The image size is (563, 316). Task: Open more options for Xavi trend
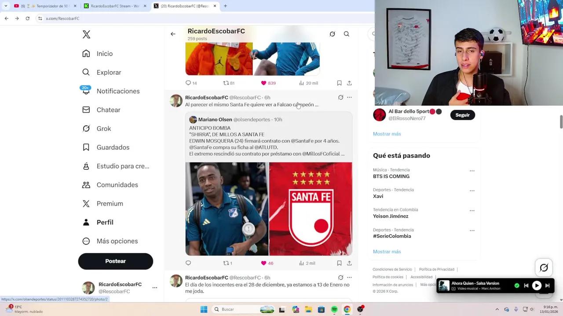472,190
